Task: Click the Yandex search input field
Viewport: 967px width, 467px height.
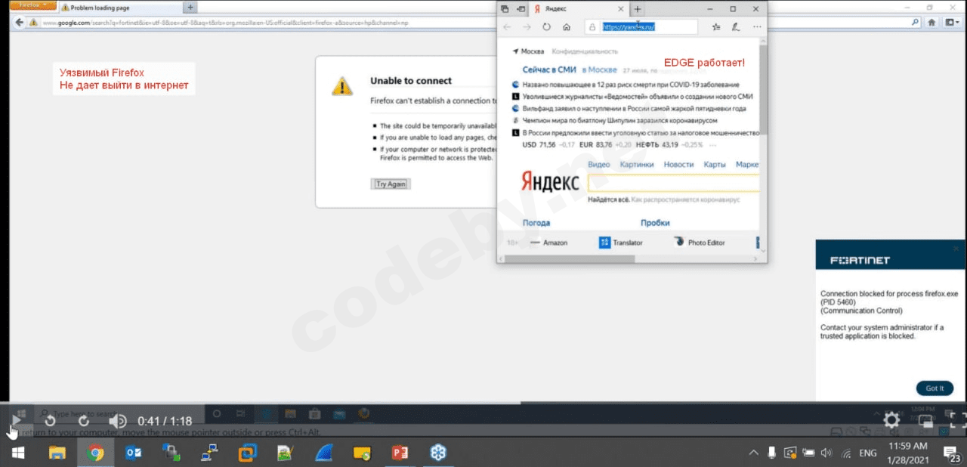Action: tap(673, 182)
